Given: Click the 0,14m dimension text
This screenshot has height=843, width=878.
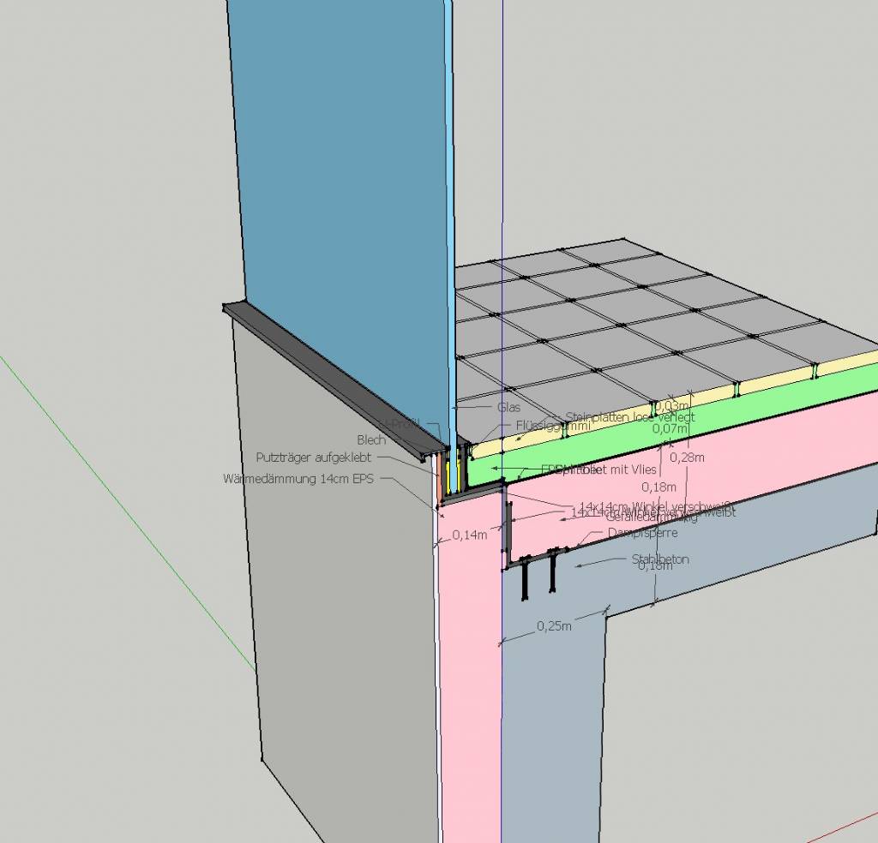Looking at the screenshot, I should pos(469,535).
